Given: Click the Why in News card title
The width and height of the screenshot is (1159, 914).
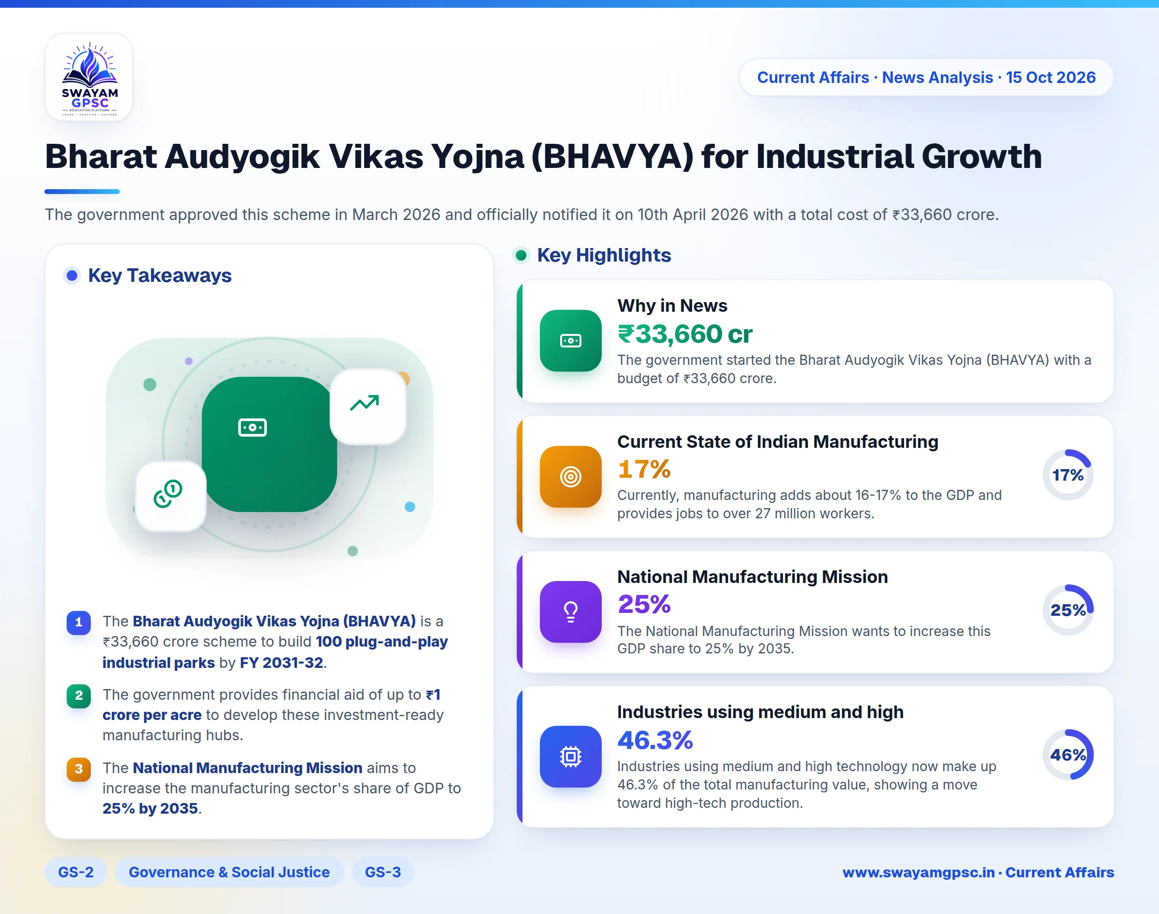Looking at the screenshot, I should click(672, 305).
